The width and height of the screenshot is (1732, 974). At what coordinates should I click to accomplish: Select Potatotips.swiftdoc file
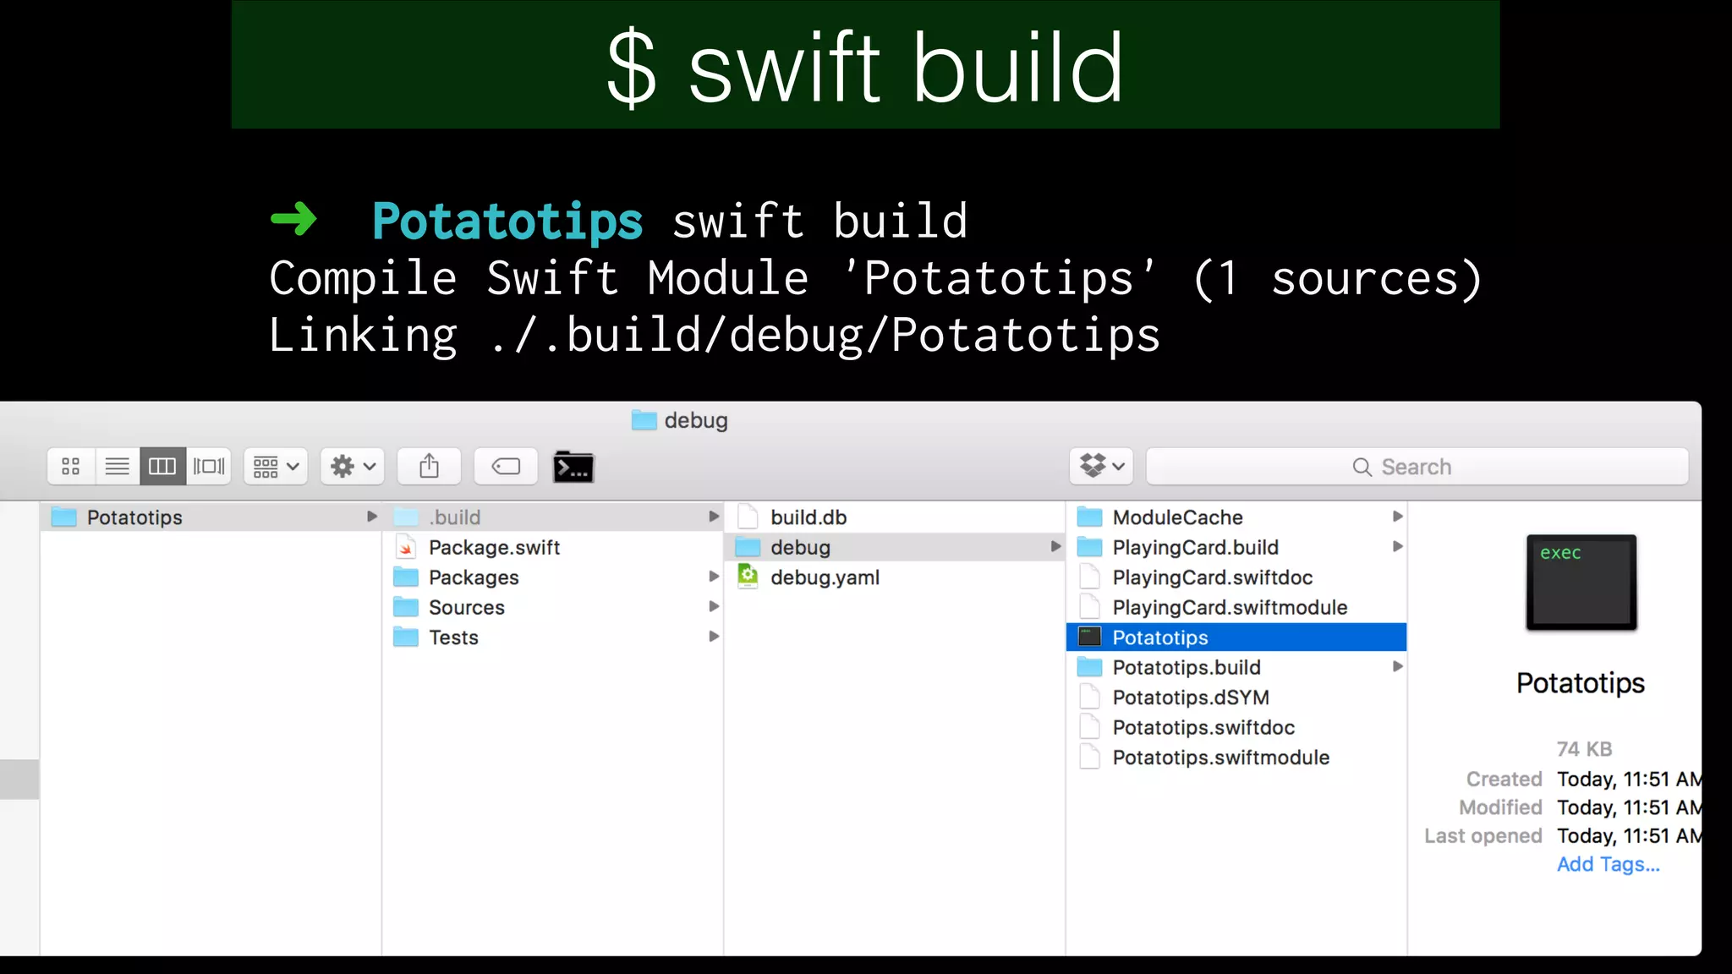tap(1236, 727)
